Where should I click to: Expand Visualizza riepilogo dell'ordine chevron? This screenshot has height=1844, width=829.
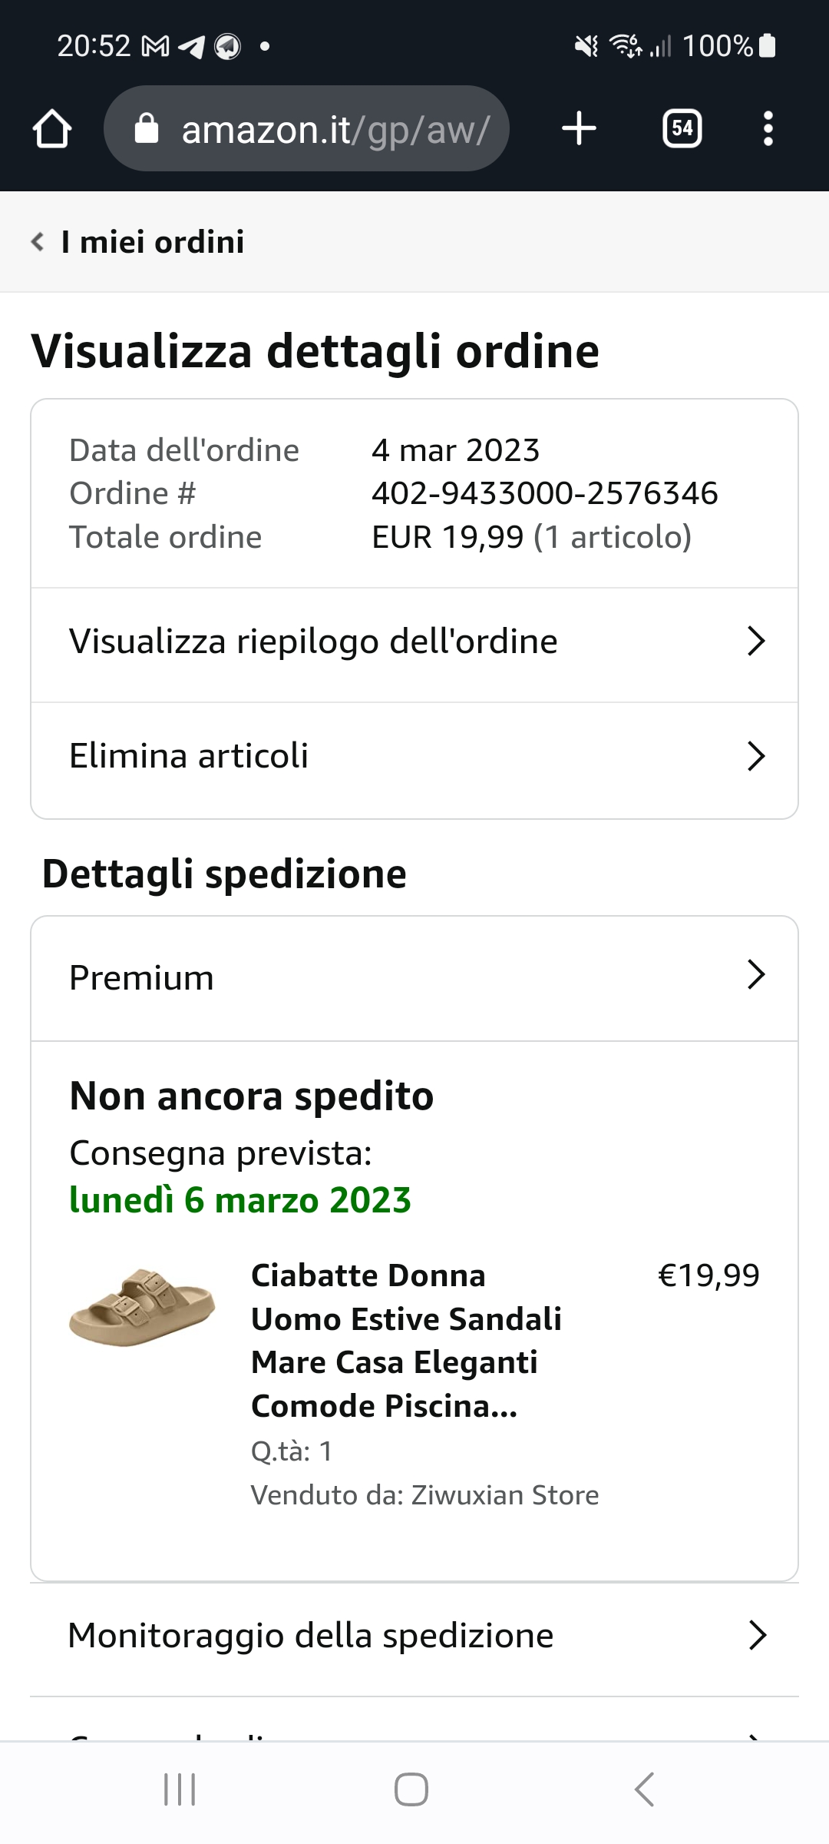tap(756, 641)
